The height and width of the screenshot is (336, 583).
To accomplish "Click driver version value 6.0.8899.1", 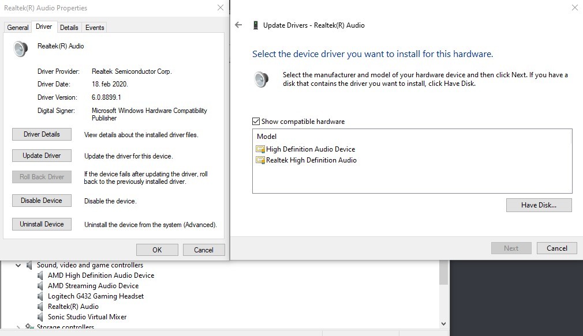I will pos(106,97).
